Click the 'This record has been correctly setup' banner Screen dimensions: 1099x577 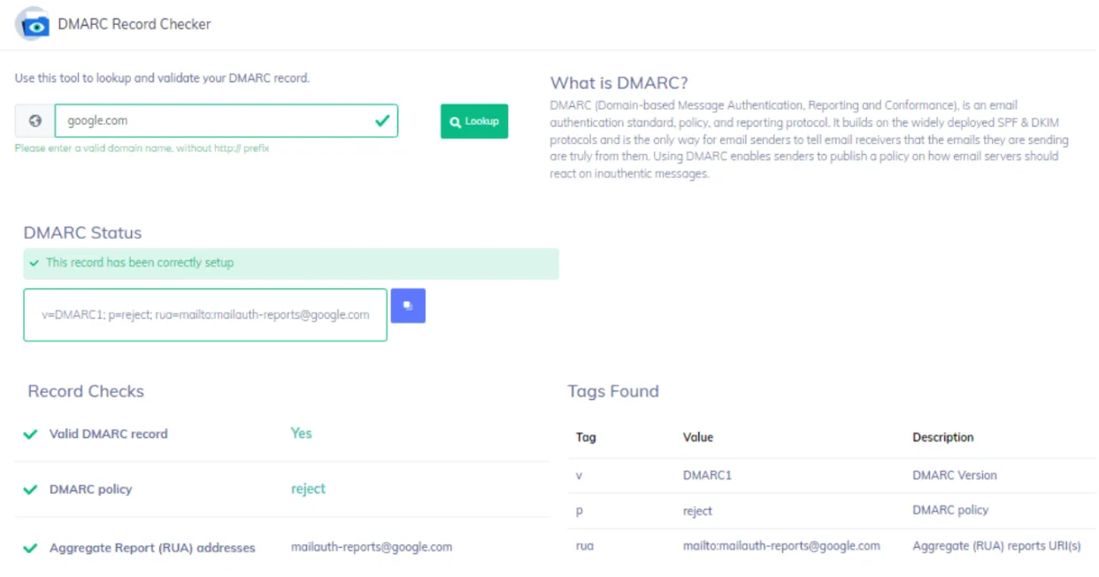[291, 263]
